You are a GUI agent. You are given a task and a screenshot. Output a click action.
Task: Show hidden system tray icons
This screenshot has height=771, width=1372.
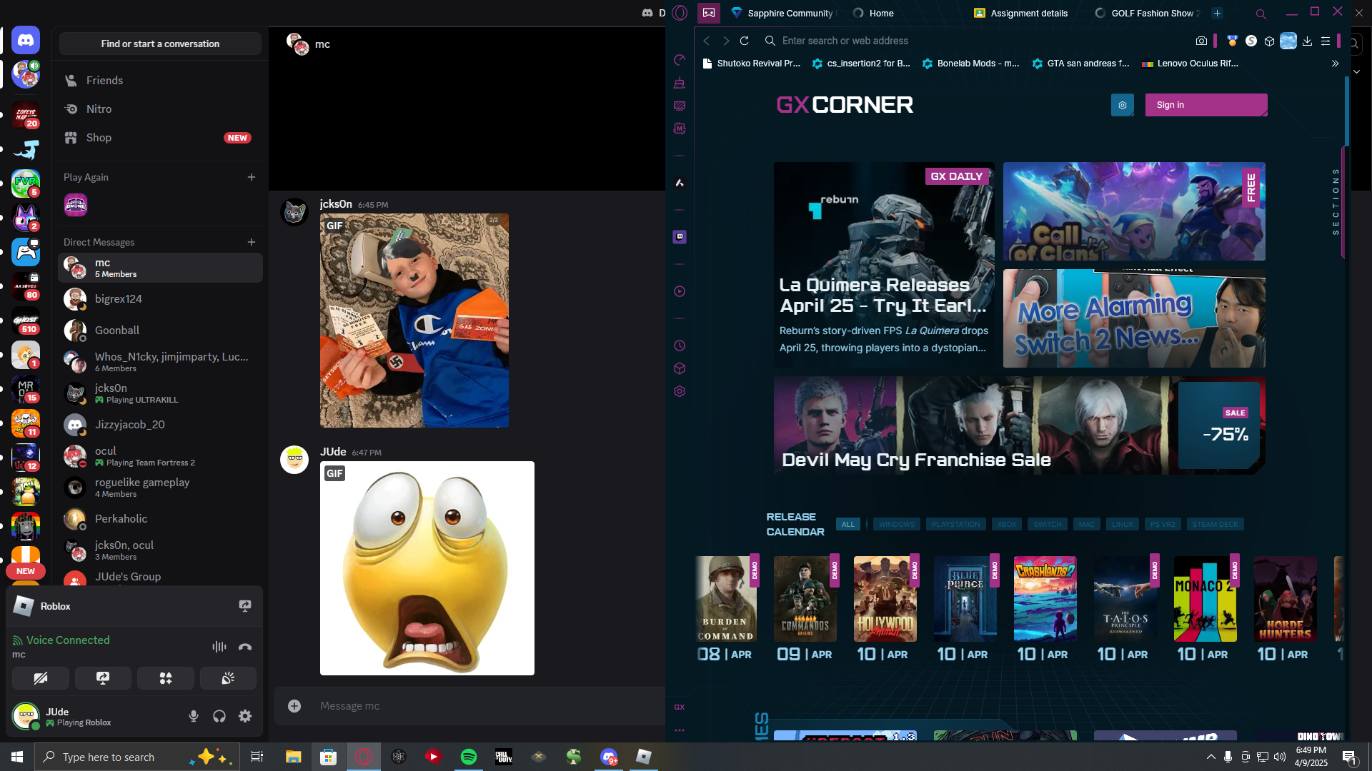coord(1211,757)
